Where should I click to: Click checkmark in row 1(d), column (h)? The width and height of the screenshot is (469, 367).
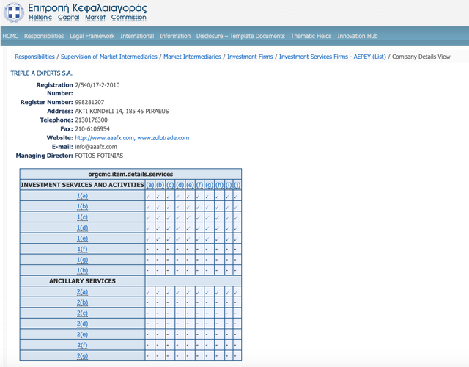[218, 228]
